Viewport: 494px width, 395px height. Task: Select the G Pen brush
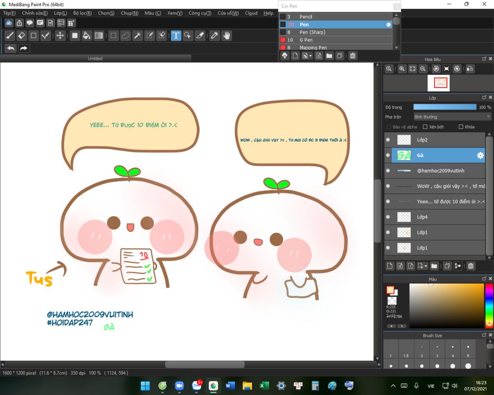tap(336, 40)
